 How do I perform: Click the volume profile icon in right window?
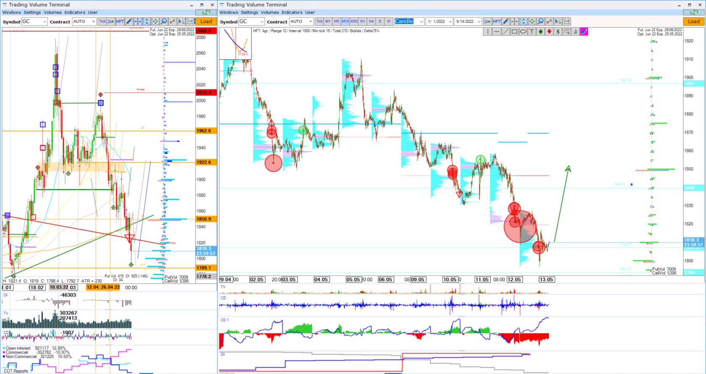(558, 21)
